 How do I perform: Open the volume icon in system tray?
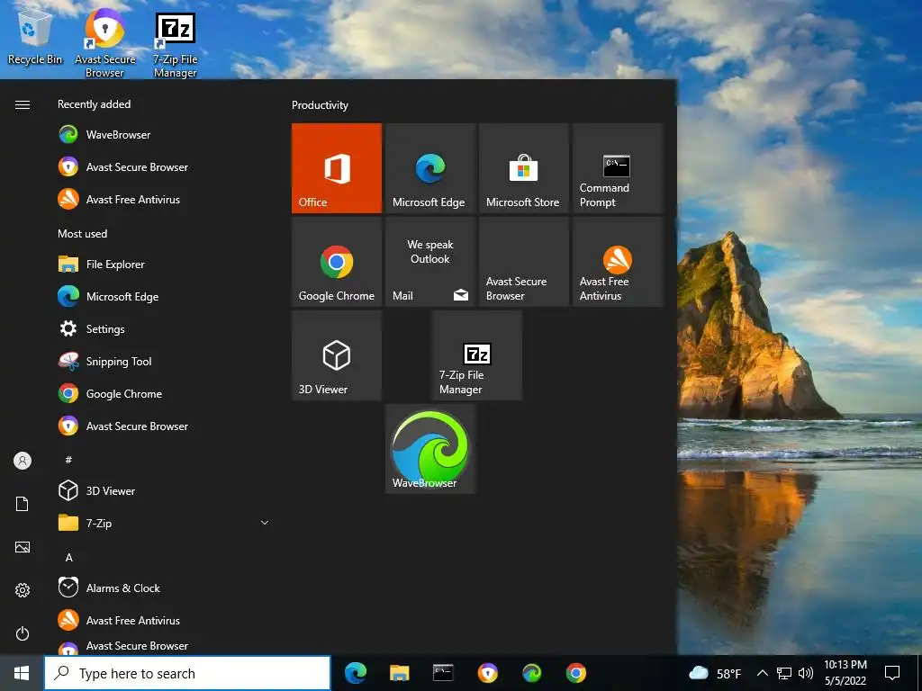point(806,673)
